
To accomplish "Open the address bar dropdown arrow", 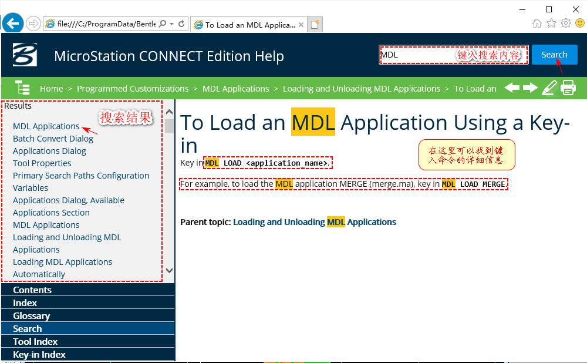I will click(172, 23).
